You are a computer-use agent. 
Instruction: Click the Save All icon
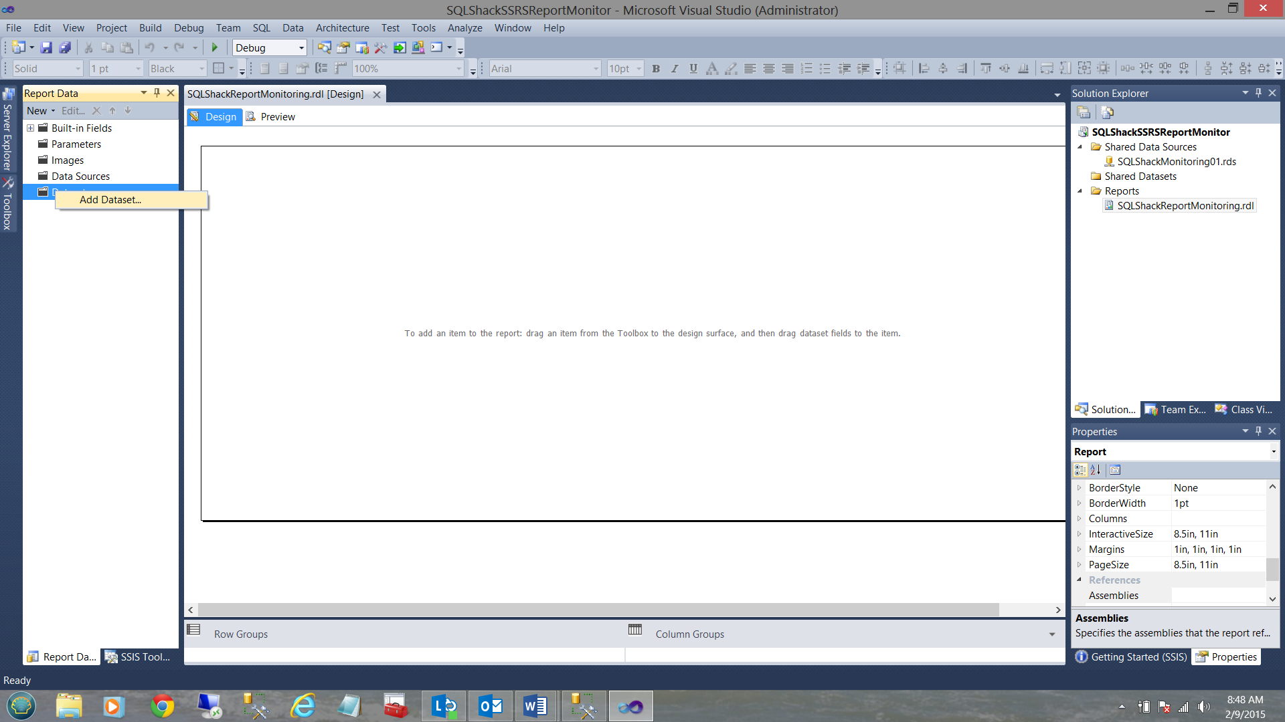(x=65, y=47)
